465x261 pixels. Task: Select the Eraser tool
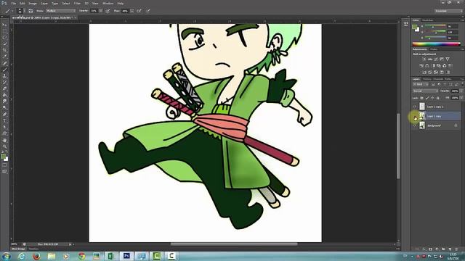(x=4, y=88)
